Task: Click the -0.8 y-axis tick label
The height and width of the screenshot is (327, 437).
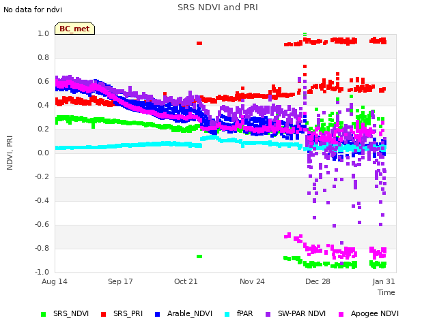Action: tap(42, 248)
